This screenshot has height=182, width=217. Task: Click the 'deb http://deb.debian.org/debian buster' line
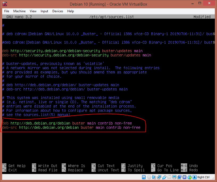pyautogui.click(x=67, y=123)
